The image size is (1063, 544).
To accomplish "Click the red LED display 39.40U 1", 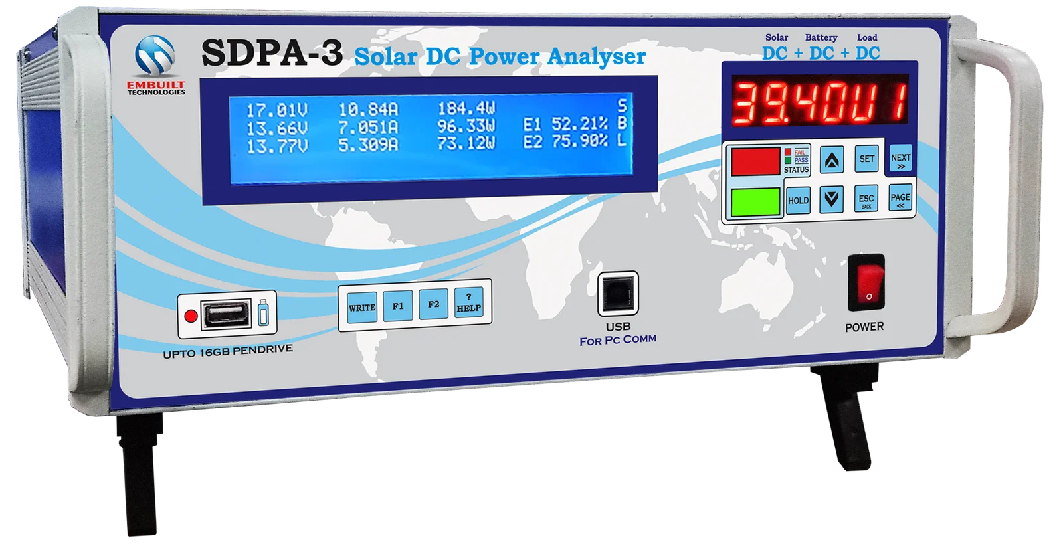I will (820, 102).
